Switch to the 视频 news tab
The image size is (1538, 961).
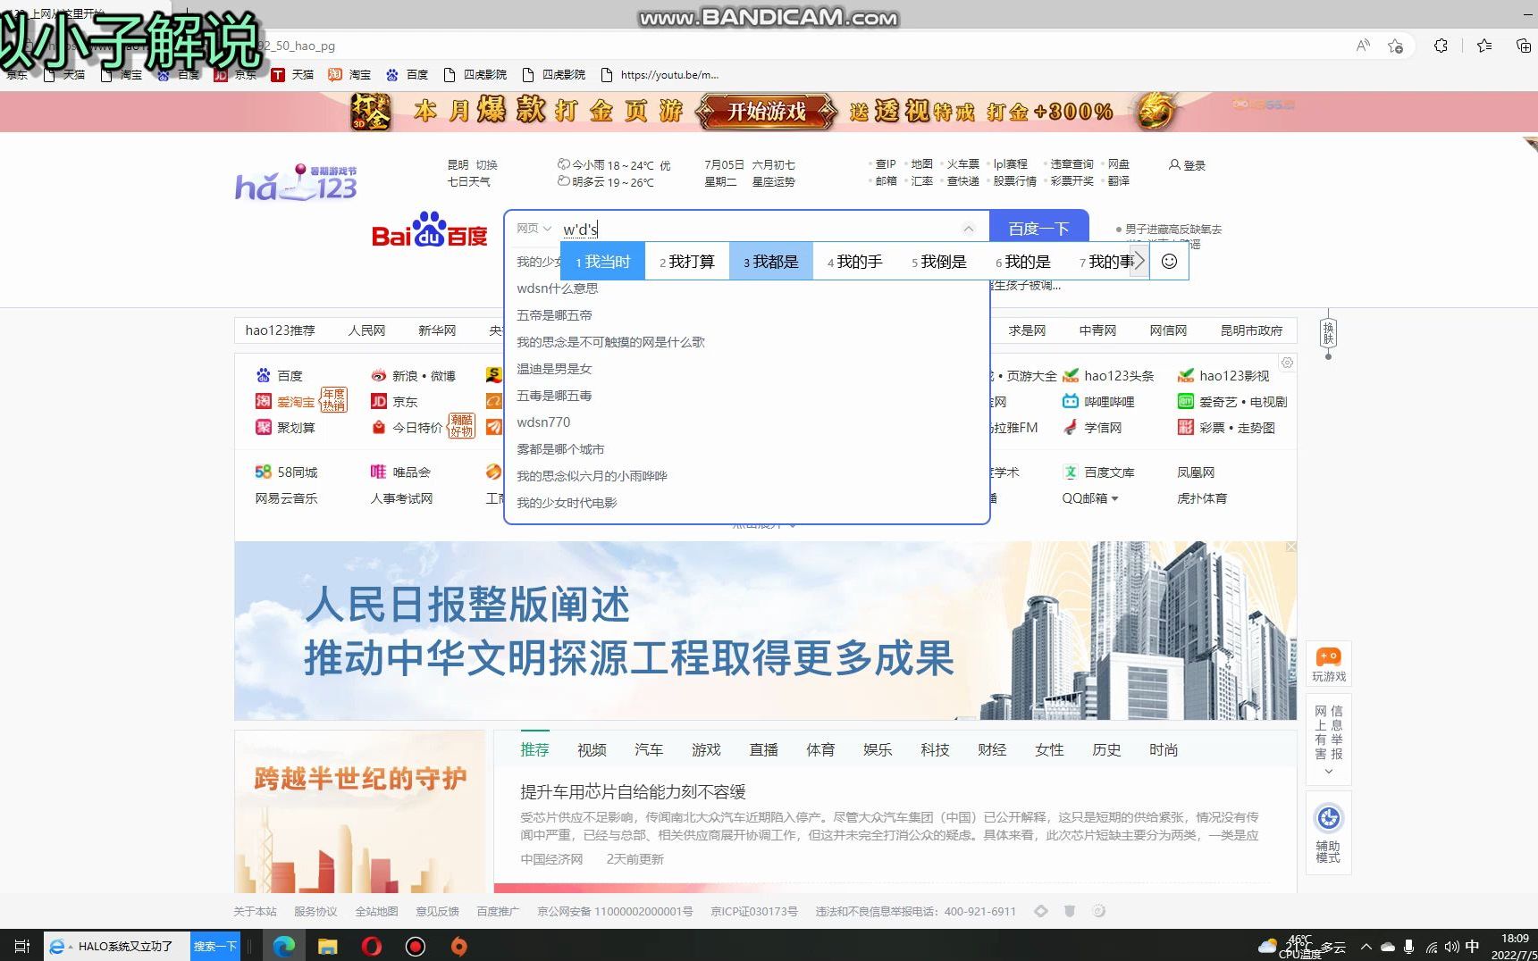pyautogui.click(x=592, y=750)
